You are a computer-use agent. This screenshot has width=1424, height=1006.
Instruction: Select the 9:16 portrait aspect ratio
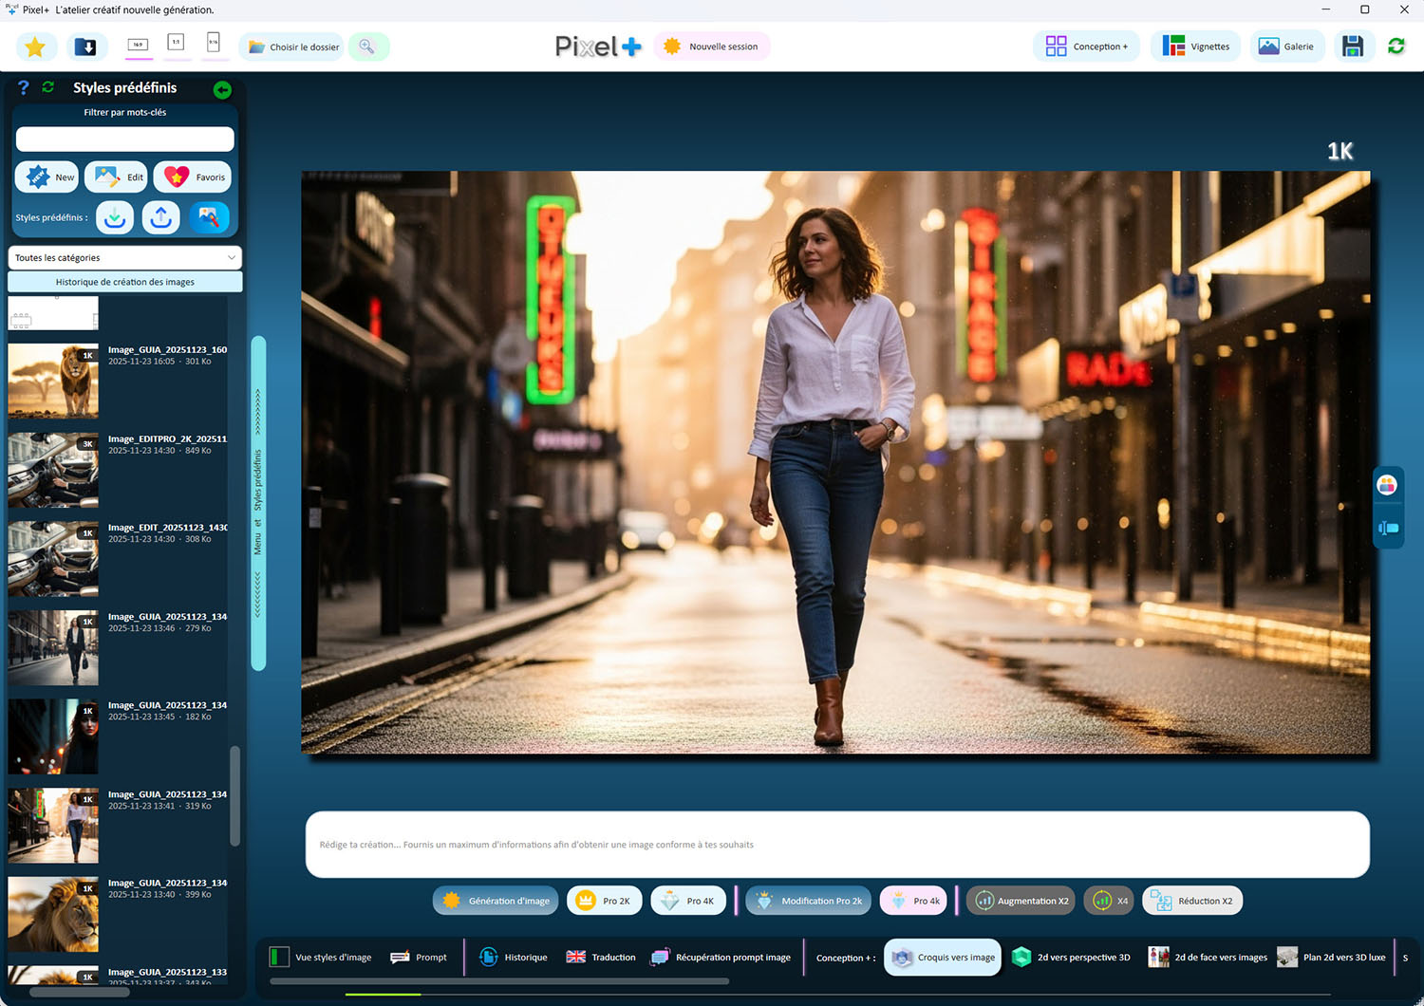coord(213,43)
